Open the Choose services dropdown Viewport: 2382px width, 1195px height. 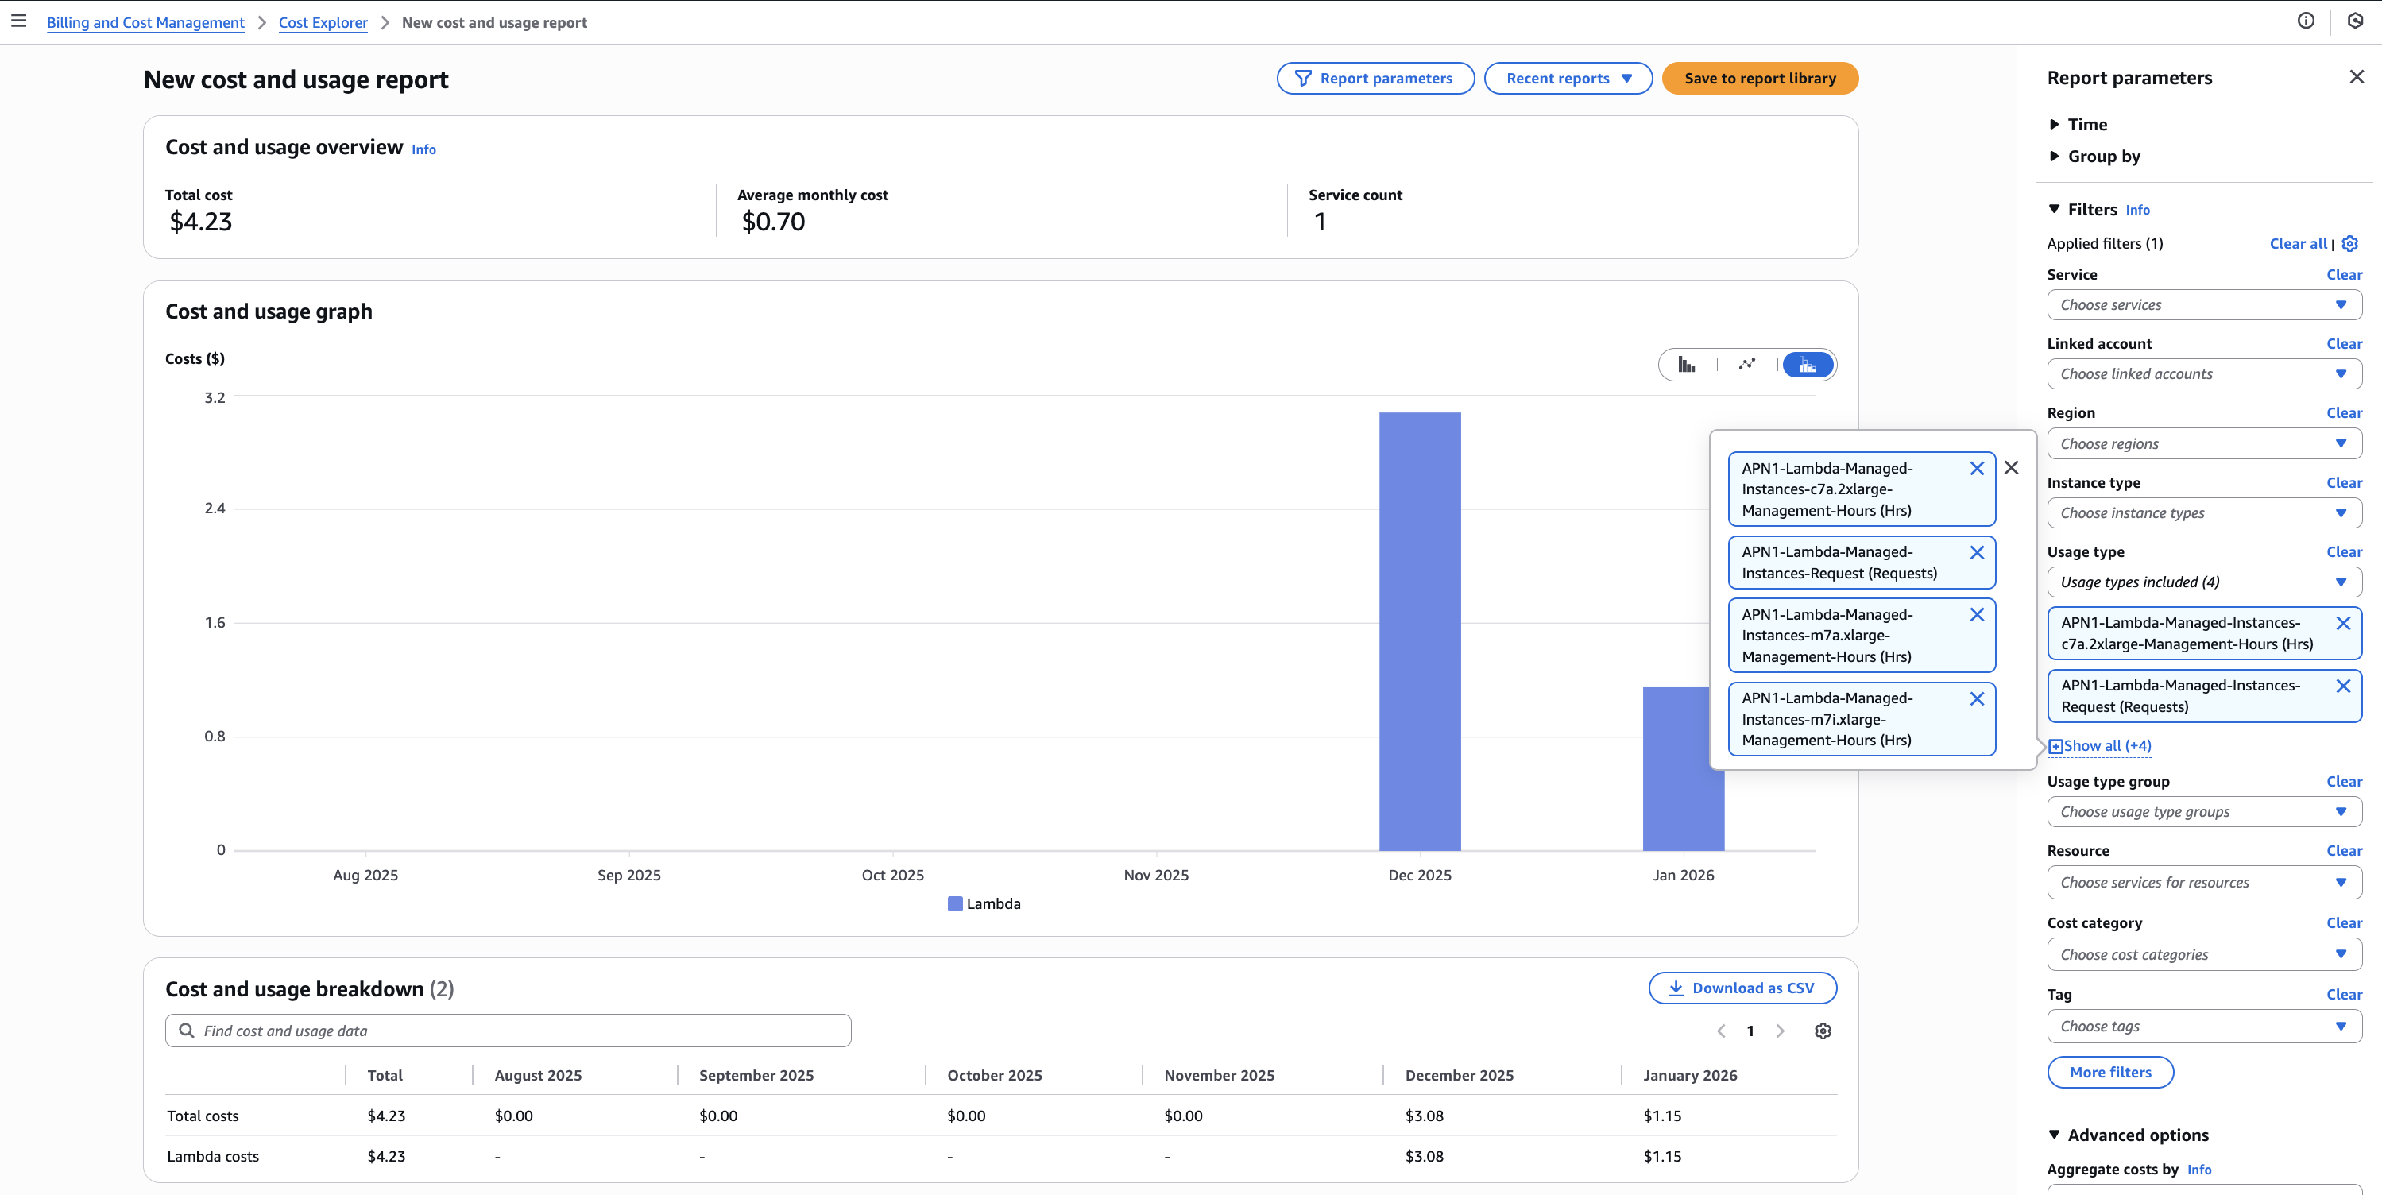2203,305
